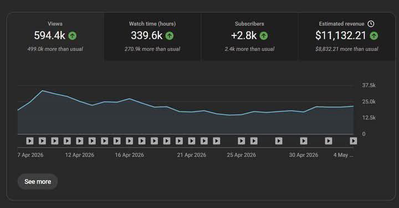This screenshot has height=208, width=399.
Task: Click the 37.5k axis label
Action: 369,85
